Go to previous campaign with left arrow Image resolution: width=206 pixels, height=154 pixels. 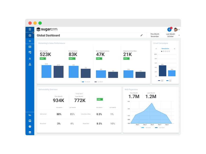click(156, 49)
